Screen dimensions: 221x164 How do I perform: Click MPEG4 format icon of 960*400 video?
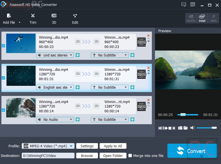pos(141,42)
